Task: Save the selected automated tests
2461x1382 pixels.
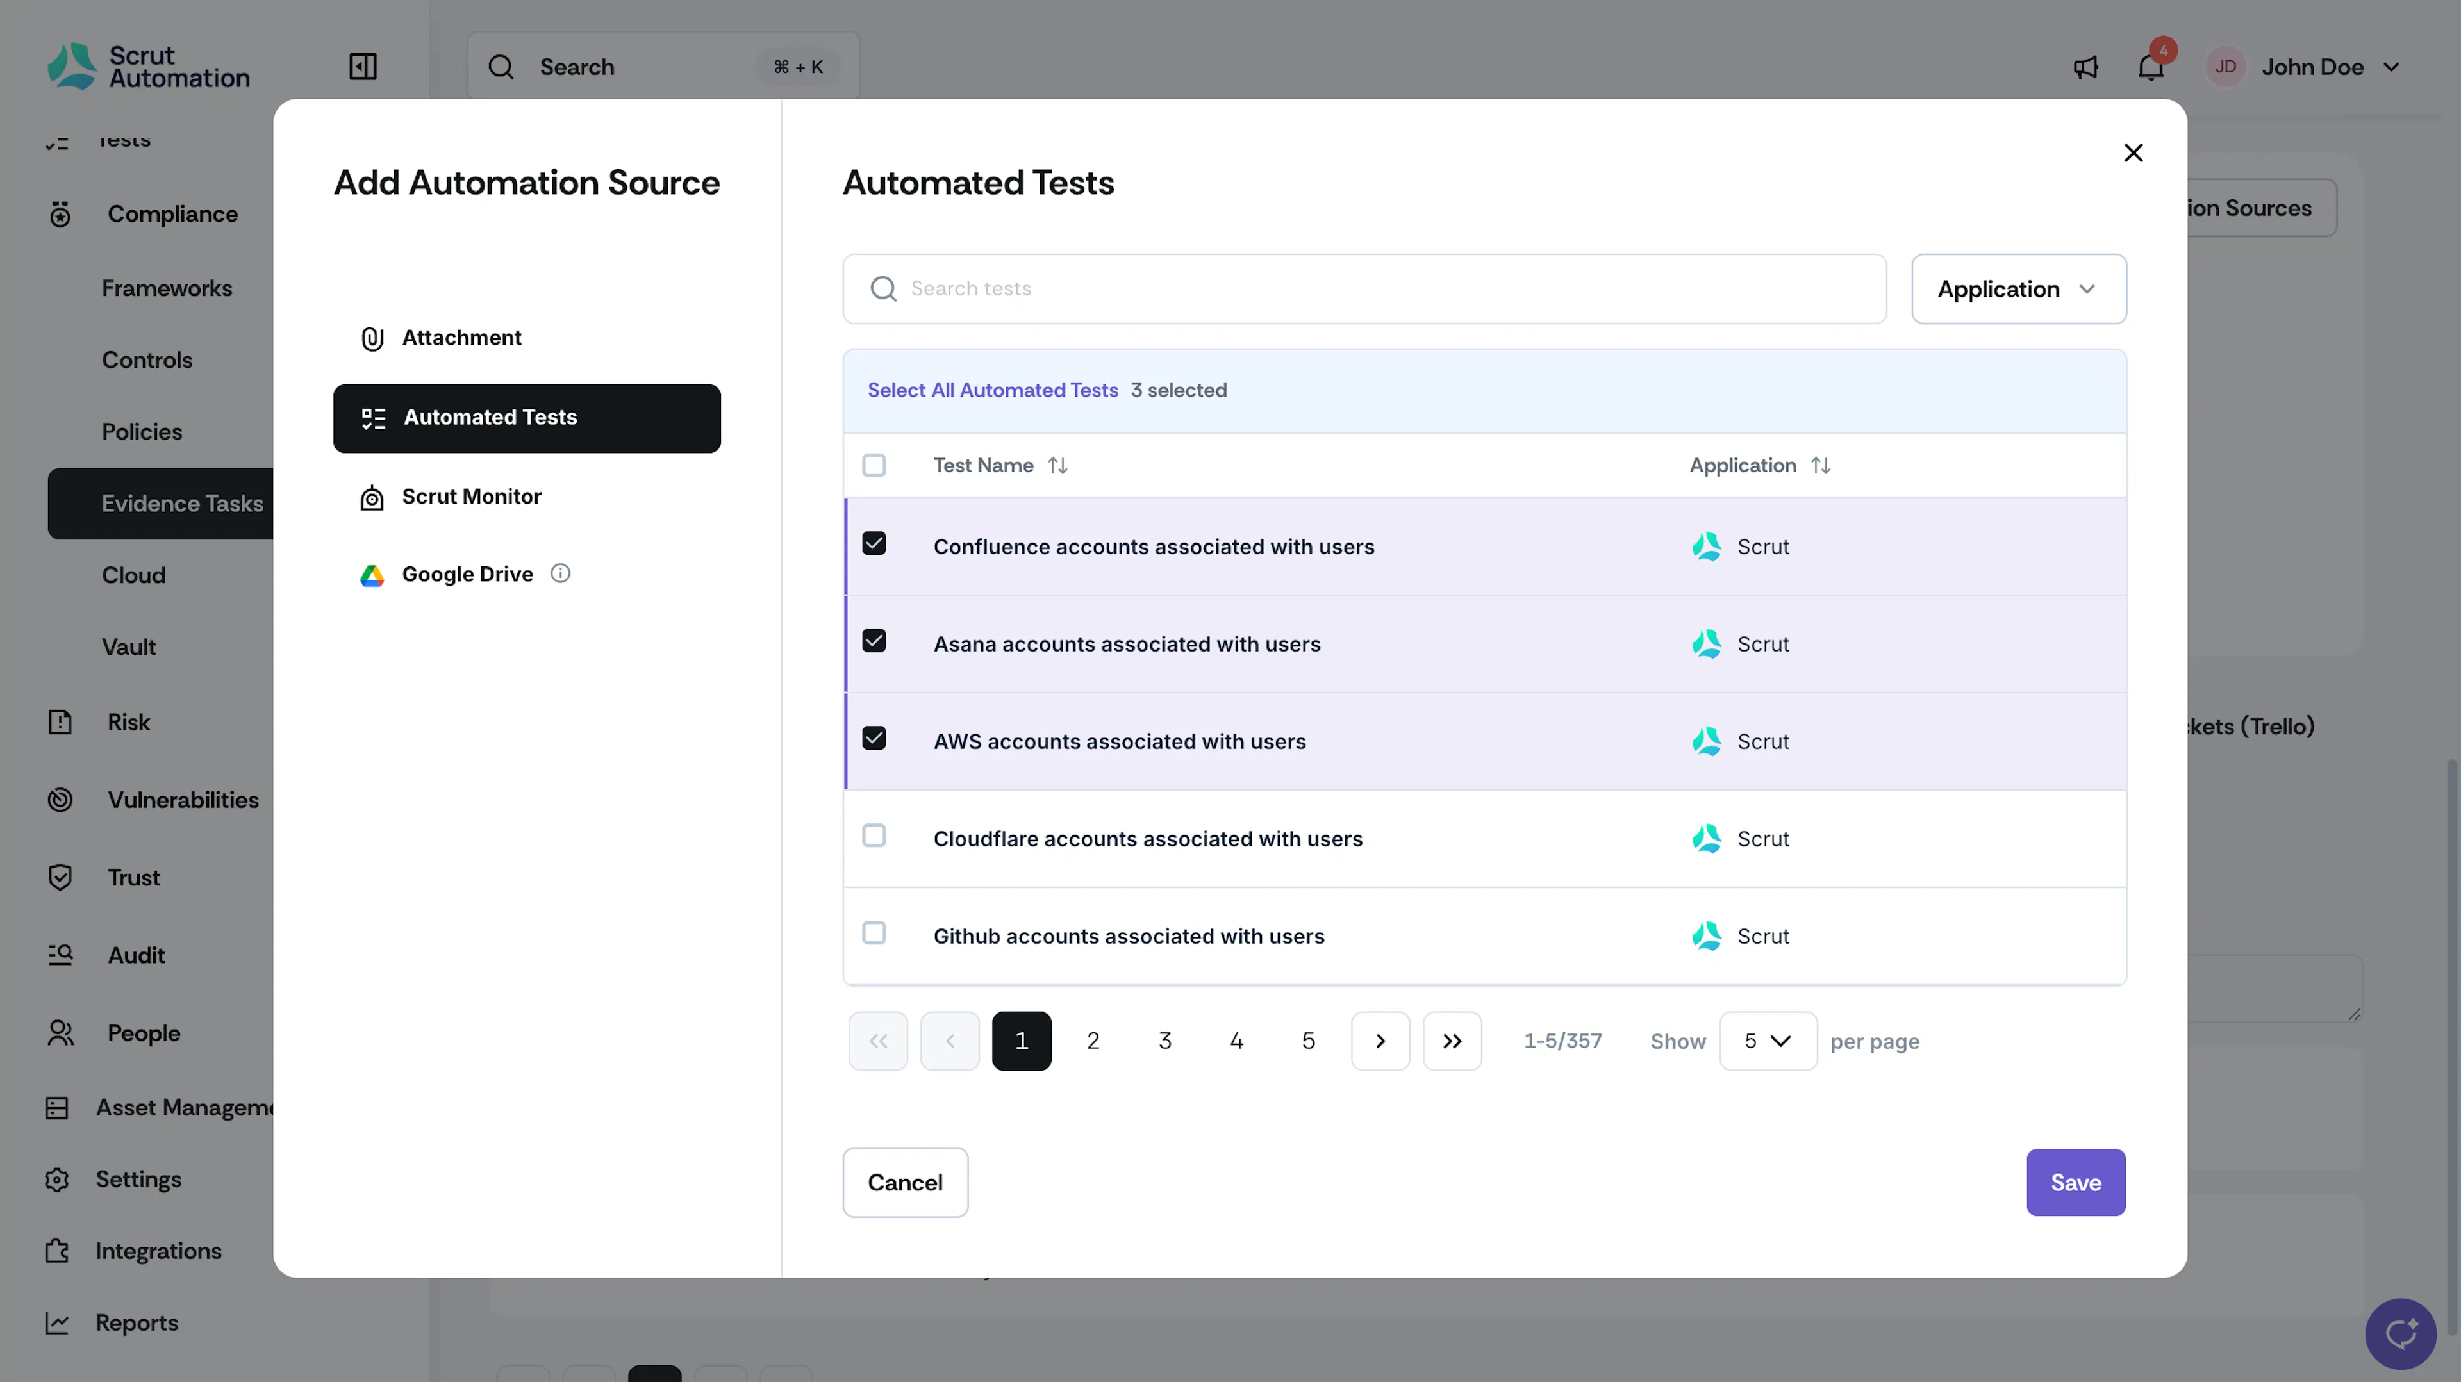Action: tap(2076, 1182)
